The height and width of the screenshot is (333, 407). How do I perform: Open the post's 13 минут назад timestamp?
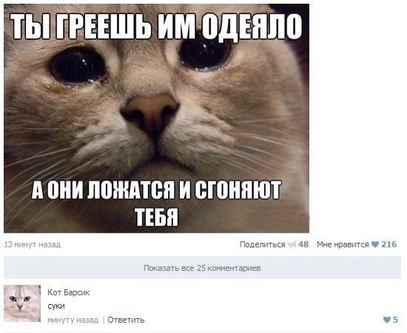(32, 244)
